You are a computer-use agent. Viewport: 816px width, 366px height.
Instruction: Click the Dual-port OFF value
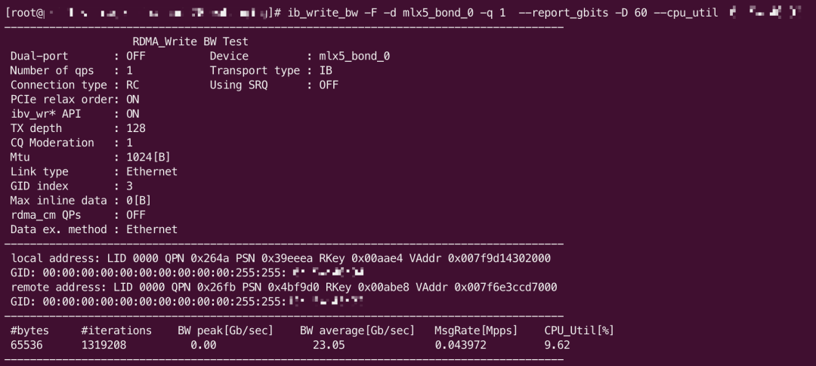click(136, 56)
